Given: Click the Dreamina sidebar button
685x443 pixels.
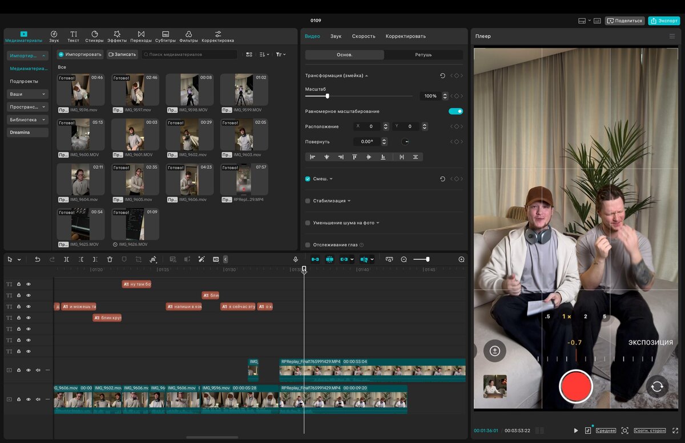Looking at the screenshot, I should coord(27,132).
